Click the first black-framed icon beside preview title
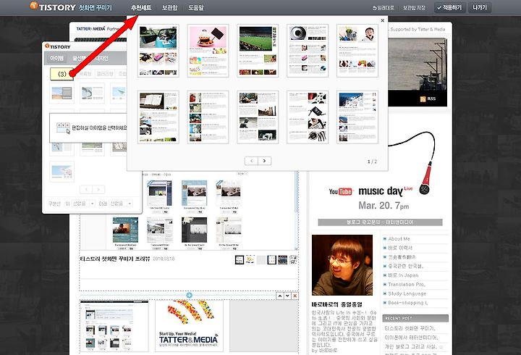This screenshot has width=521, height=355. click(x=240, y=260)
